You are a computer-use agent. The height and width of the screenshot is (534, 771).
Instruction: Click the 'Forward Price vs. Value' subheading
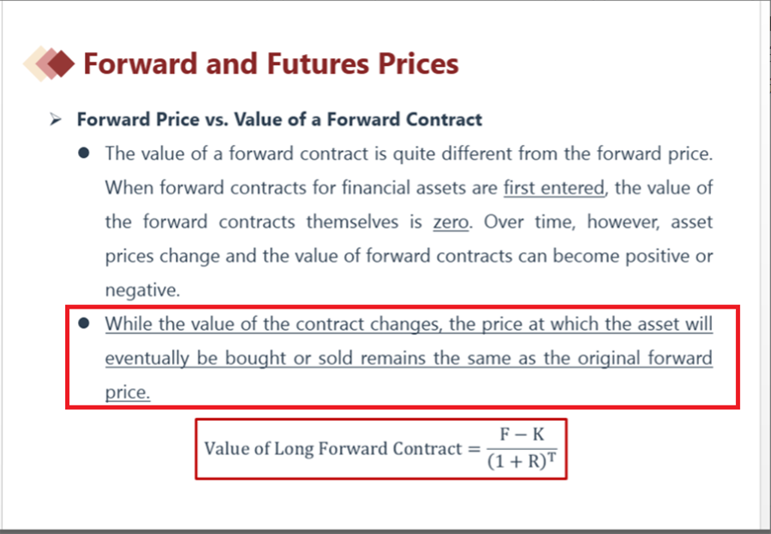pos(279,119)
